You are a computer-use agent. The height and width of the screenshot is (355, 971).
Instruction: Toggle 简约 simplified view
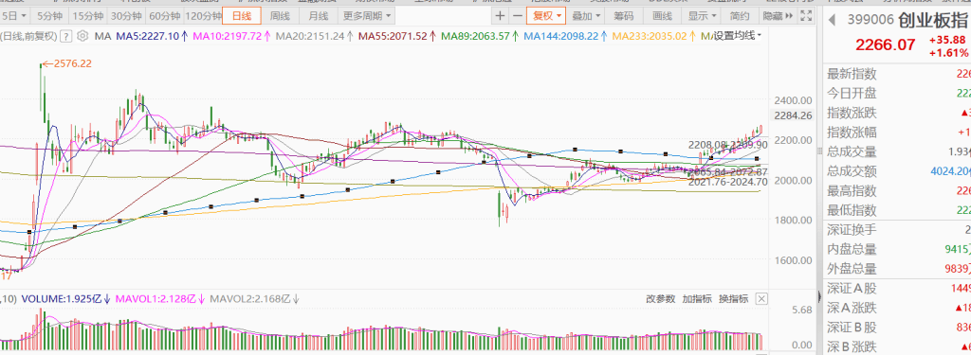740,15
